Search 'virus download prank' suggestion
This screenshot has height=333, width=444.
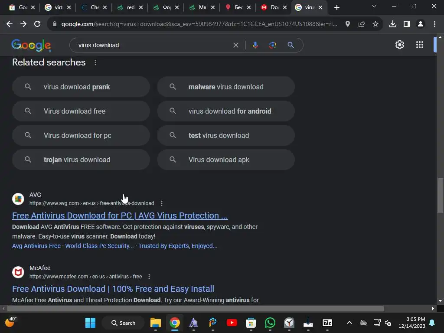coord(81,87)
